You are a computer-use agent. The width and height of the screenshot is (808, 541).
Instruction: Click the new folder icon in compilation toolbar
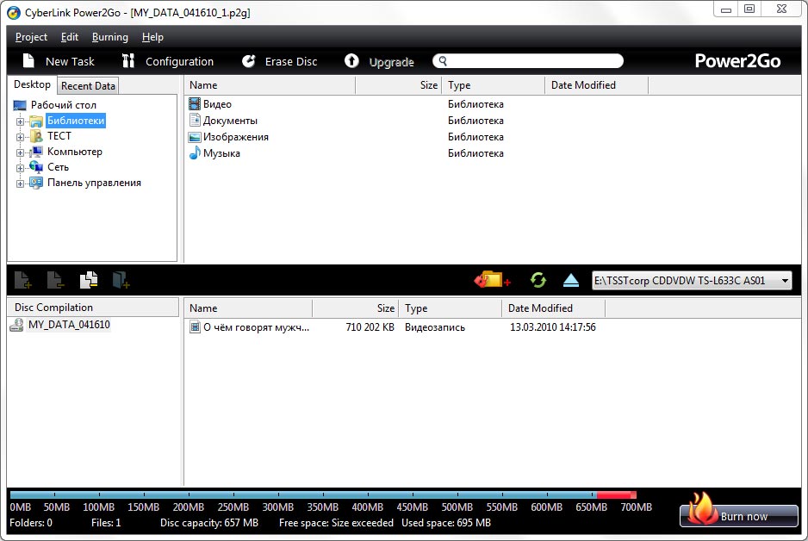tap(89, 280)
